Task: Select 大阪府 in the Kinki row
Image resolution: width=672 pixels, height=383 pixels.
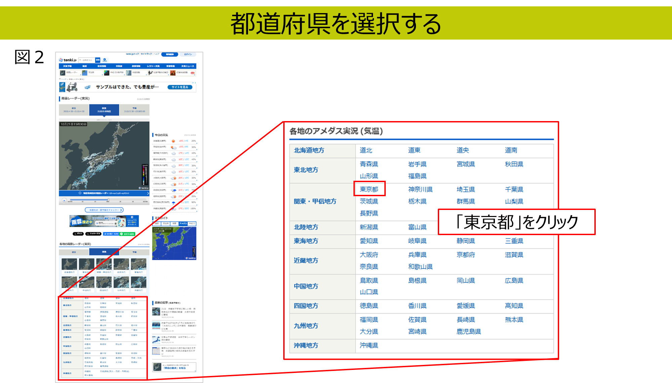Action: click(369, 255)
